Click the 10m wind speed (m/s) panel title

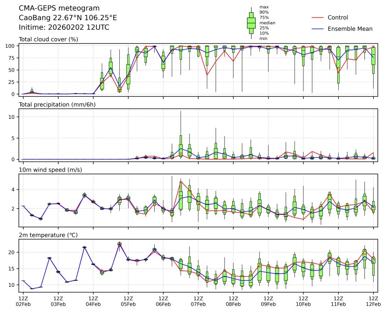[51, 170]
